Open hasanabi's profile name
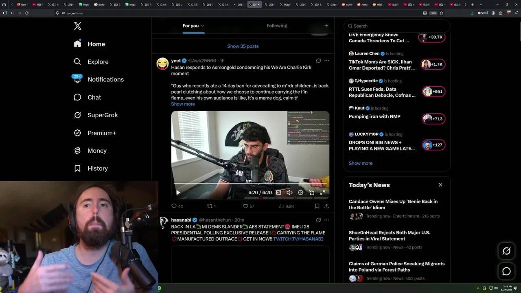 pyautogui.click(x=181, y=220)
